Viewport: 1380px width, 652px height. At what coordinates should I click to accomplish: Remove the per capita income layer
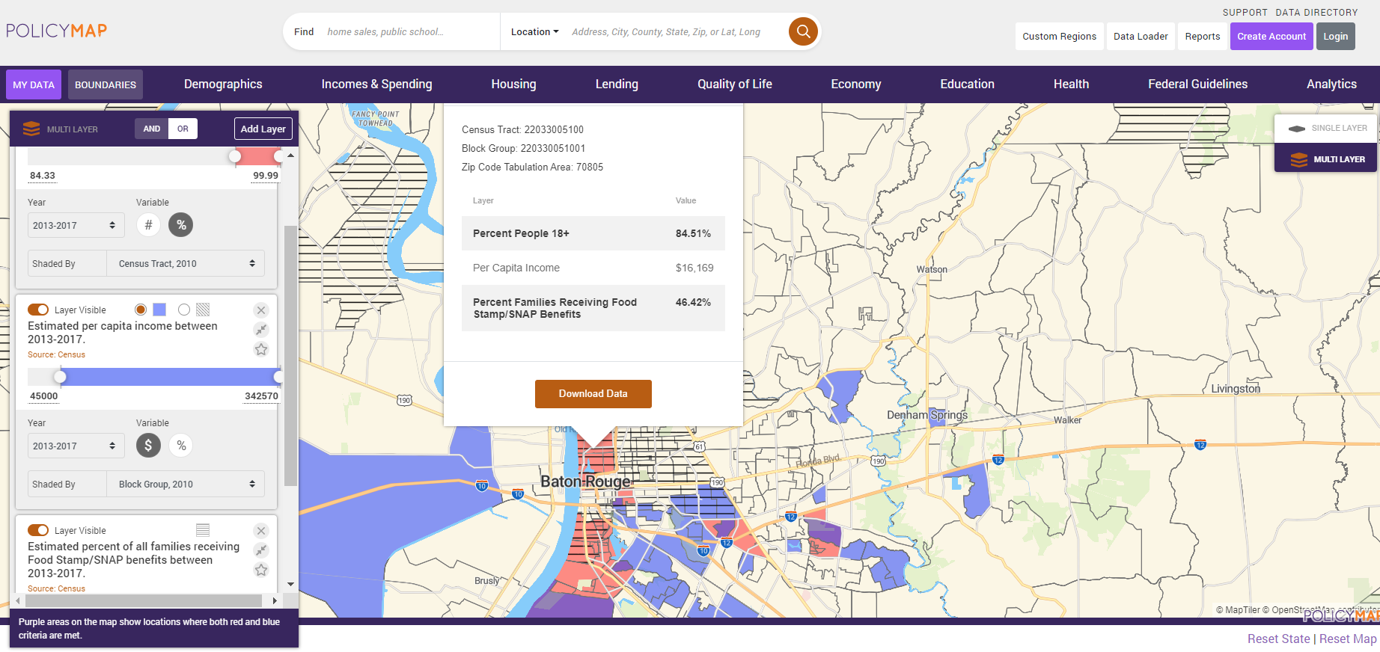261,310
